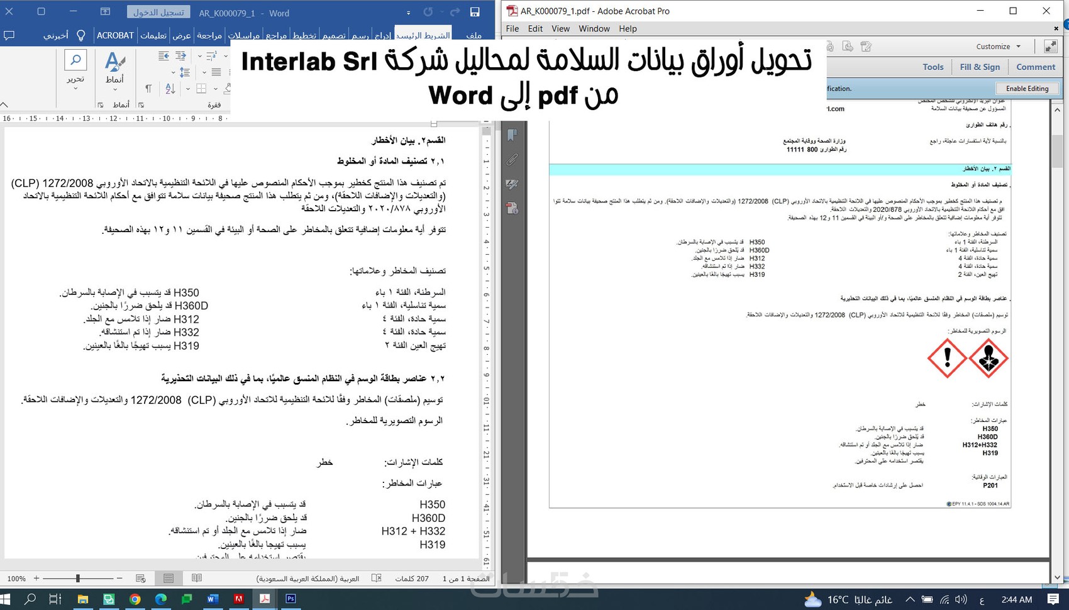Check proofing errors in Word status bar

(x=377, y=578)
